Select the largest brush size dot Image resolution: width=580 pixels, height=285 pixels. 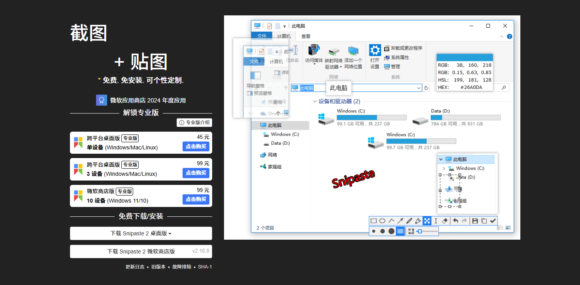tap(391, 231)
